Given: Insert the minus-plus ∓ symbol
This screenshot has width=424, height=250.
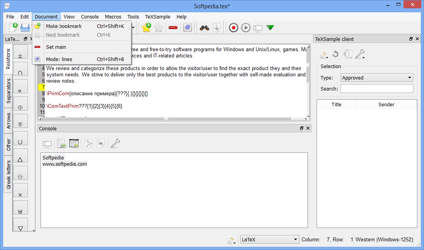Looking at the screenshot, I should (20, 121).
